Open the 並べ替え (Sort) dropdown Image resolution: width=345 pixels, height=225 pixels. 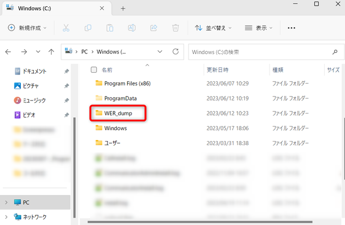point(213,28)
